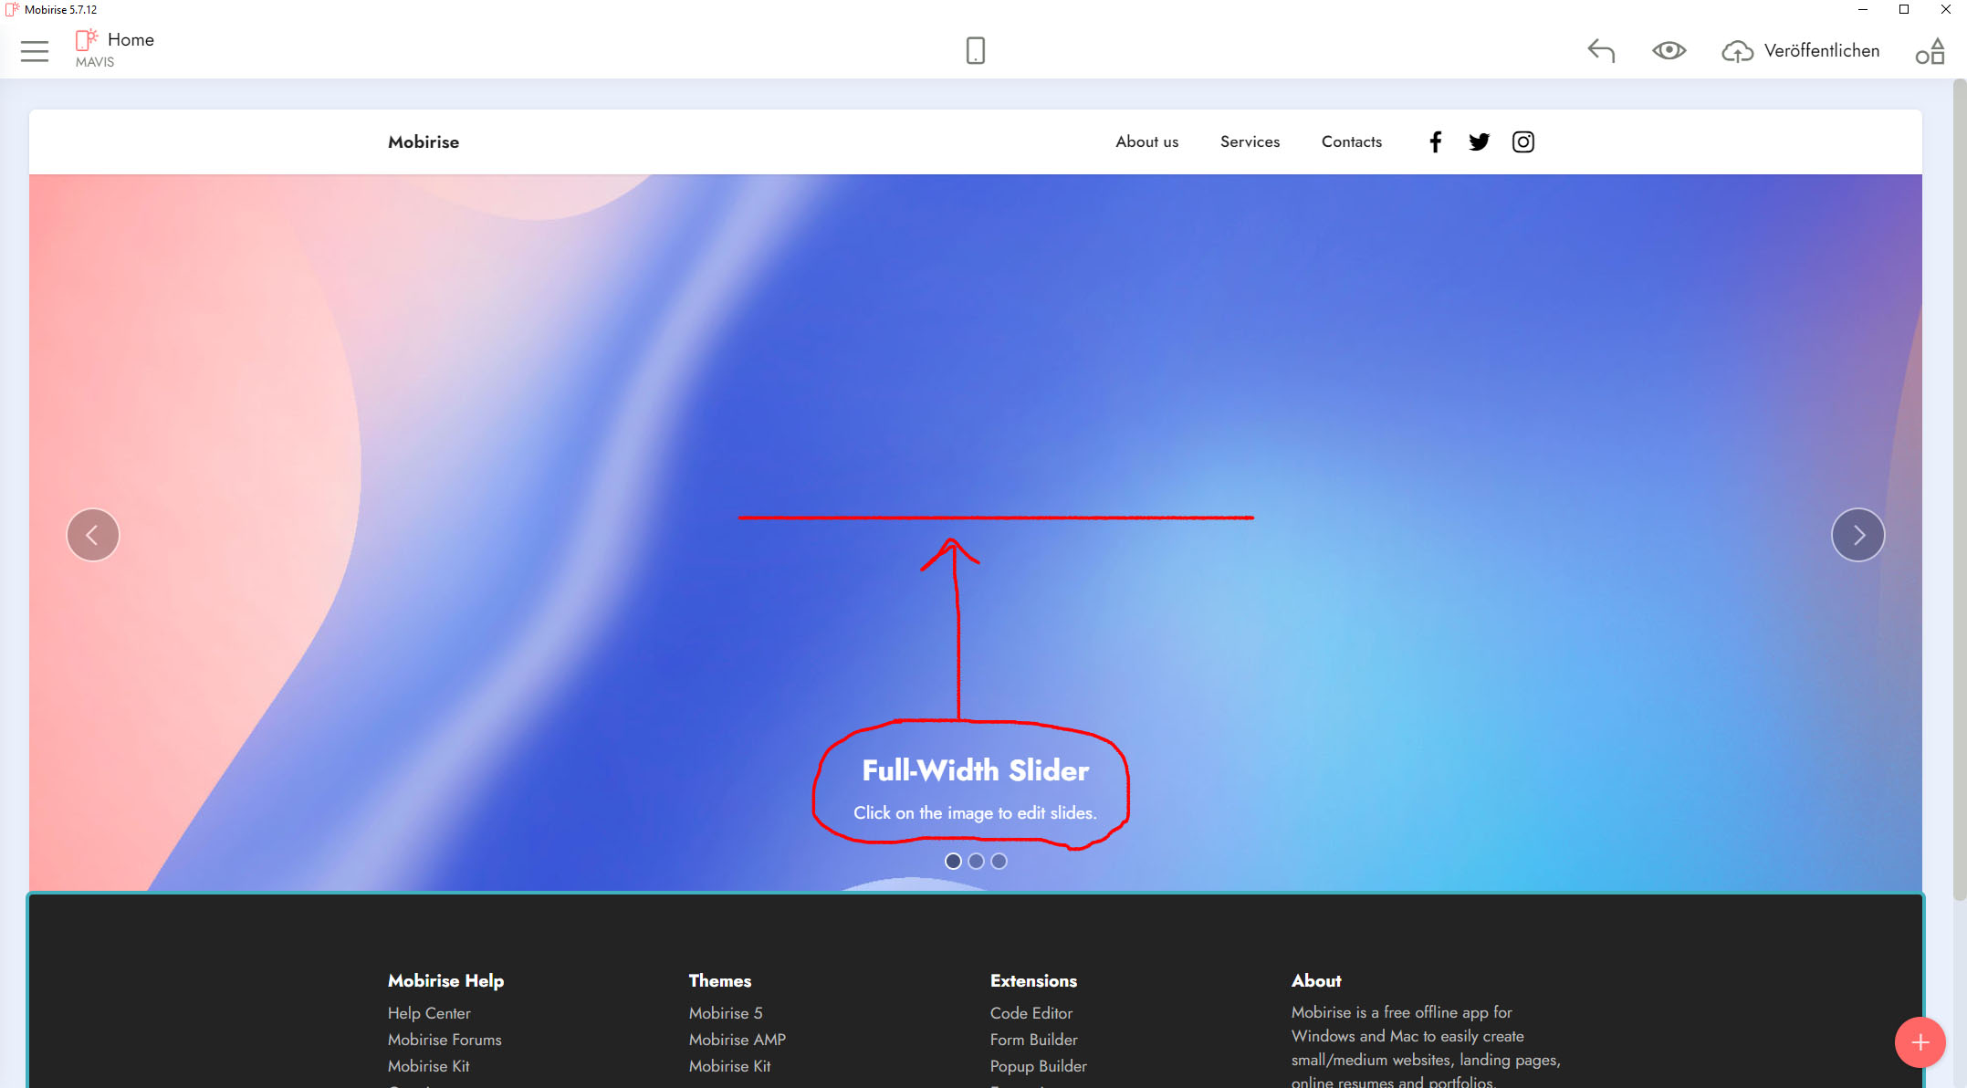Open the shapes style editor icon

[x=1930, y=51]
